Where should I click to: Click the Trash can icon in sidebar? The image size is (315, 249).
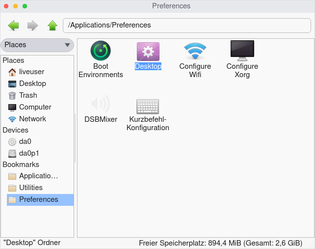tap(12, 96)
